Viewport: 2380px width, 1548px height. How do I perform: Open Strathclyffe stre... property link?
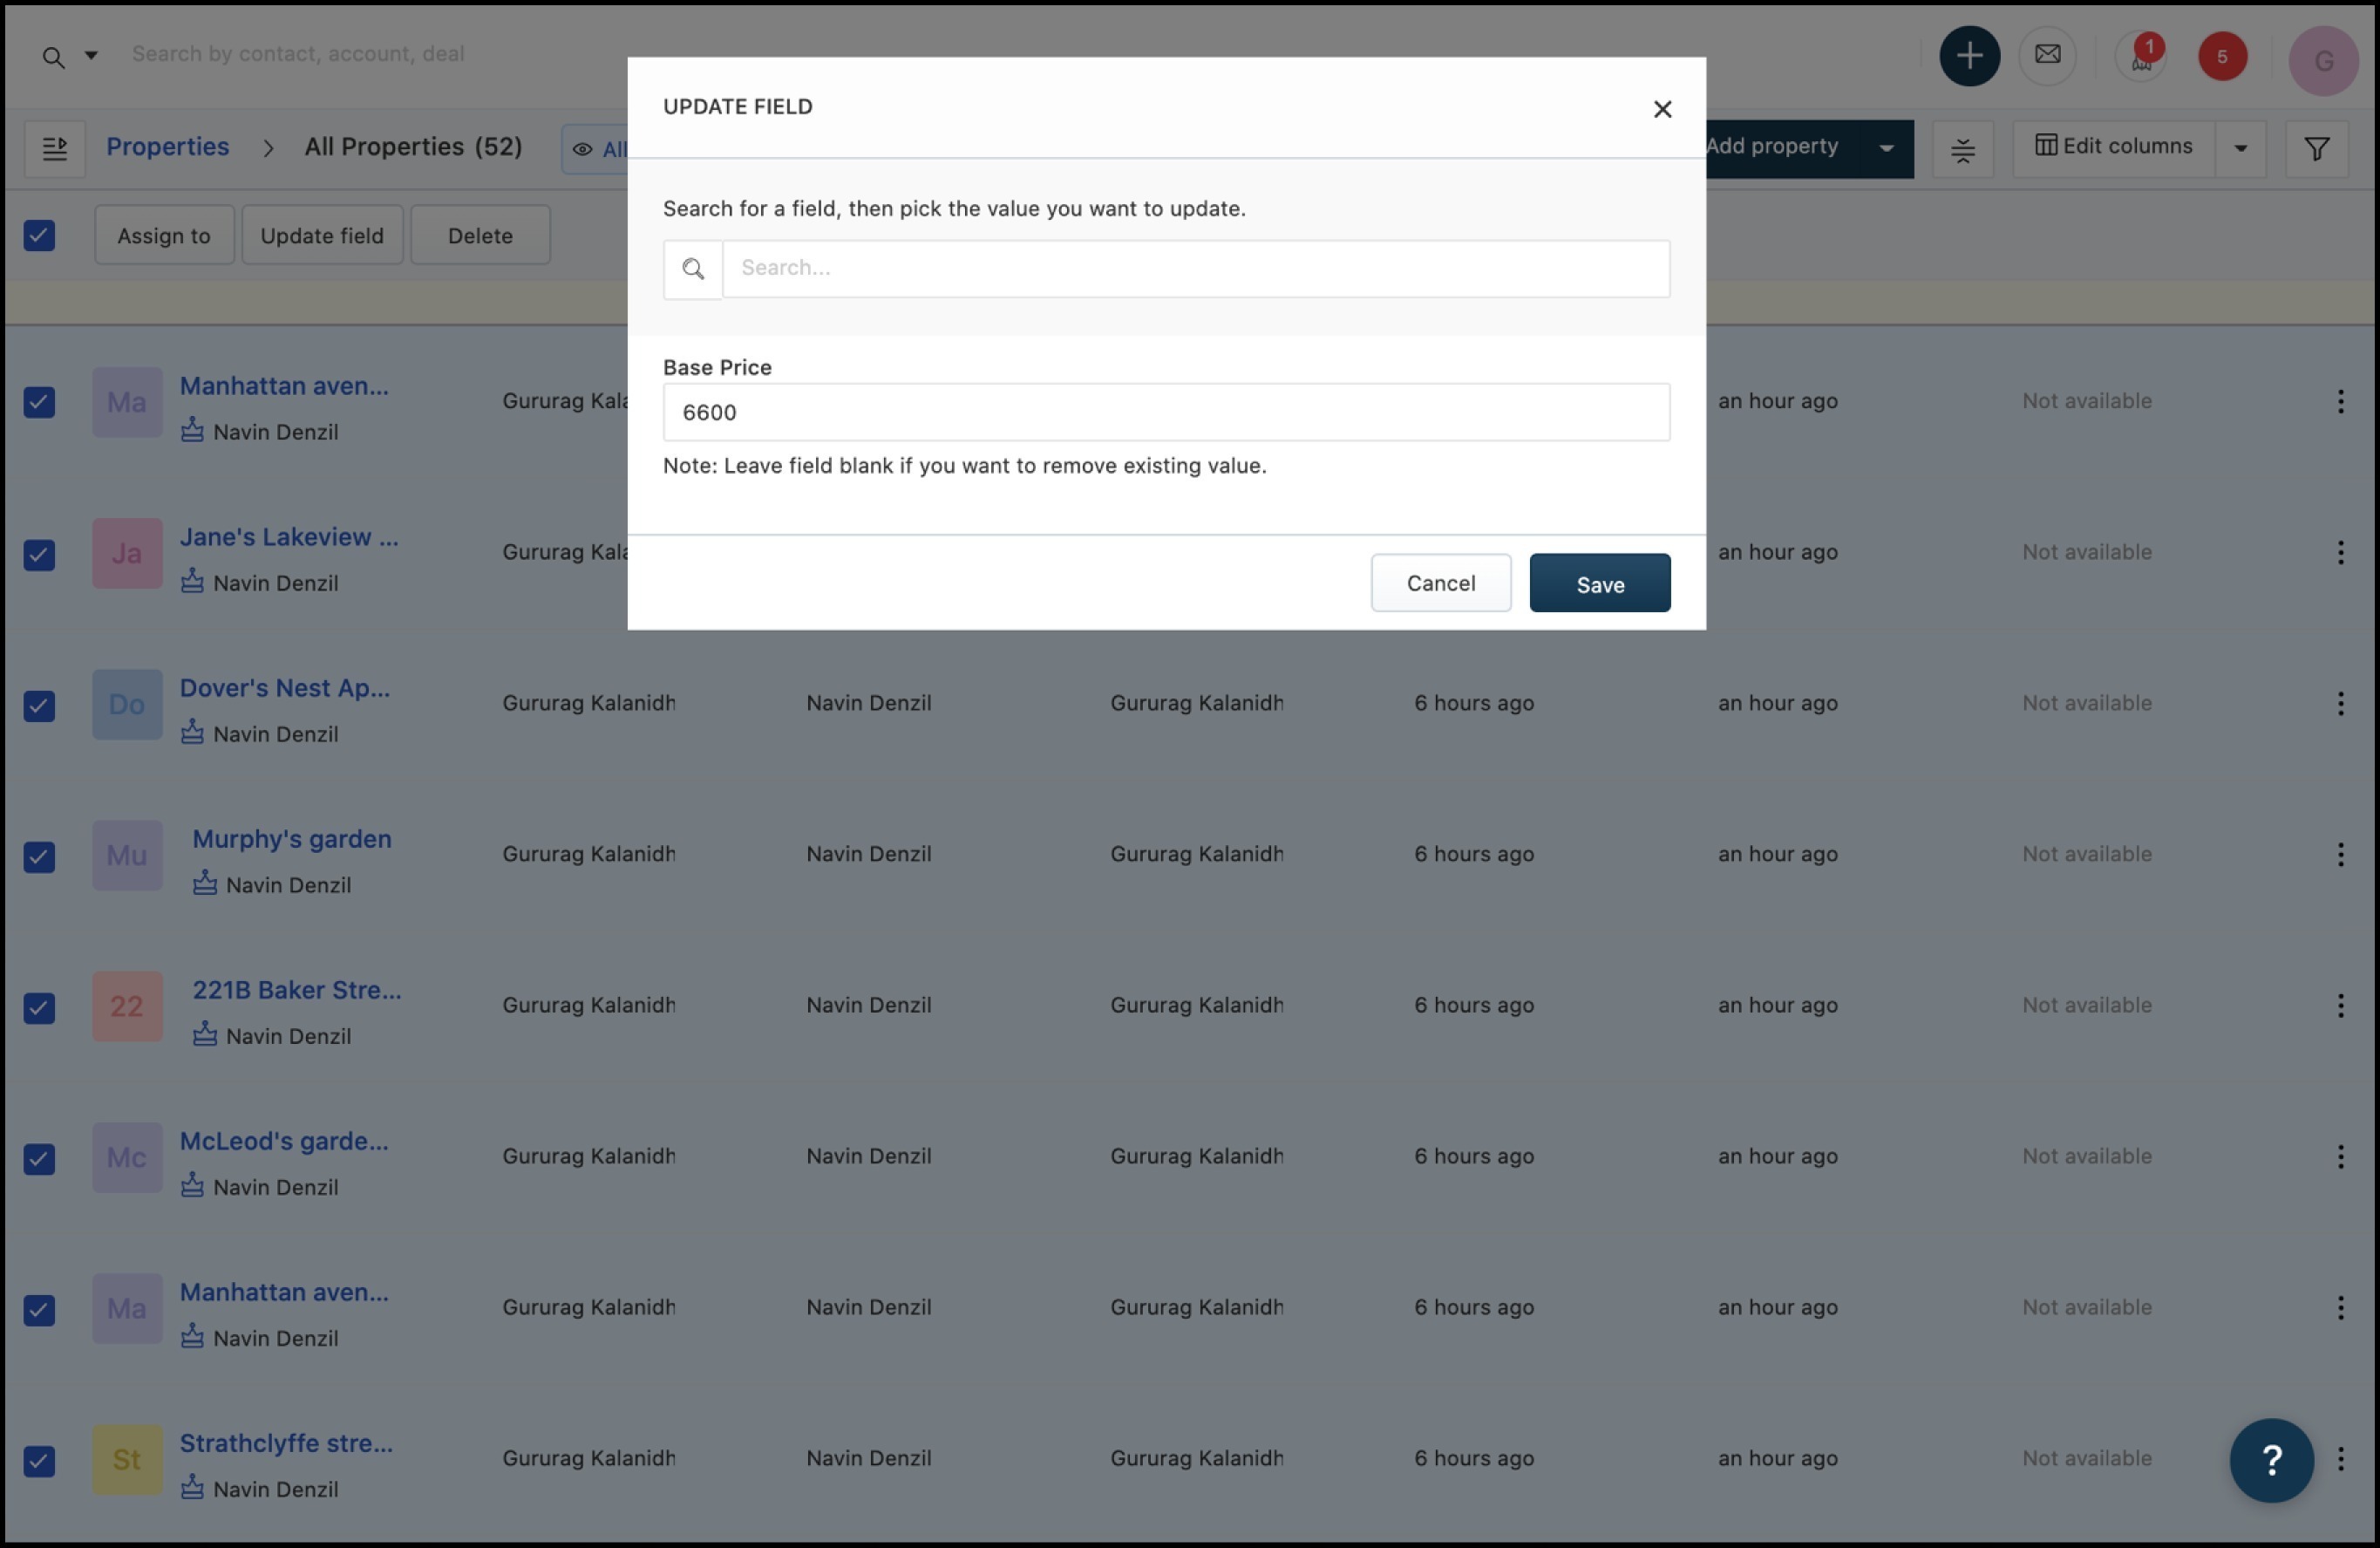(286, 1444)
